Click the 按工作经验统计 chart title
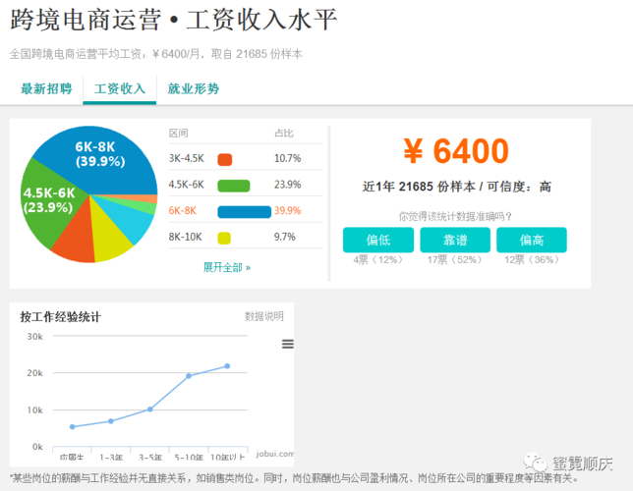 point(61,317)
